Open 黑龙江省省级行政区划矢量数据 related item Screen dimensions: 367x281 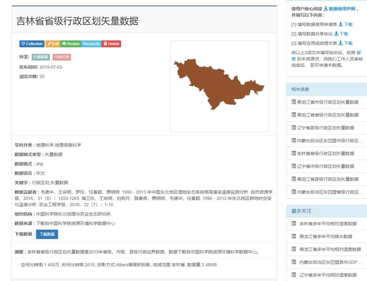point(328,115)
